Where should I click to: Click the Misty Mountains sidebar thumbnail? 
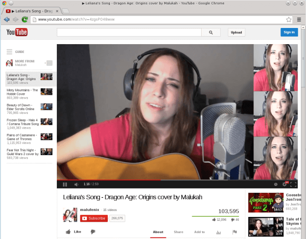tap(47, 92)
